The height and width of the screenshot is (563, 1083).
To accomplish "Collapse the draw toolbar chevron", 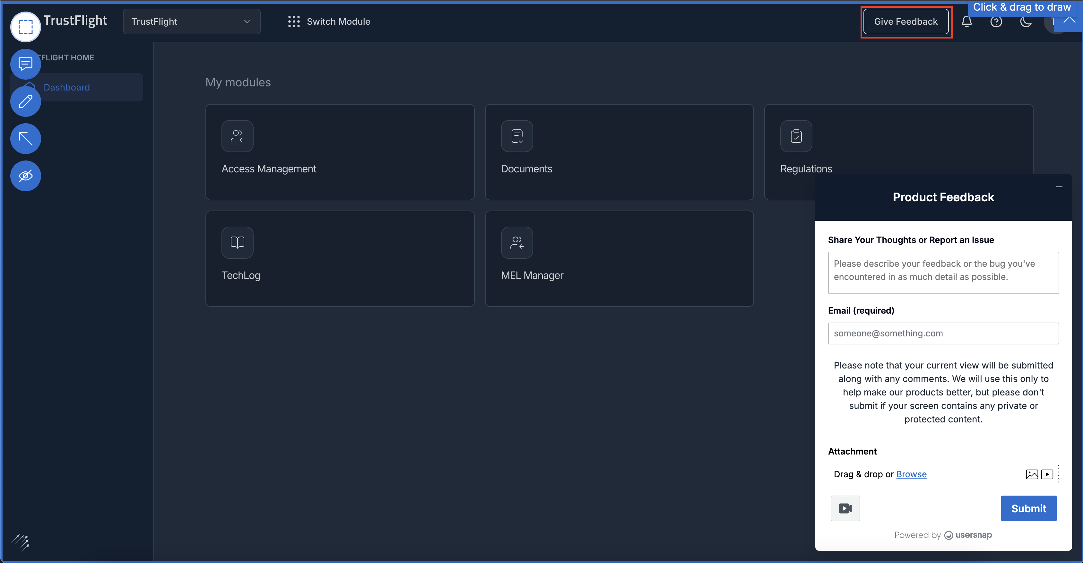I will pyautogui.click(x=1069, y=20).
